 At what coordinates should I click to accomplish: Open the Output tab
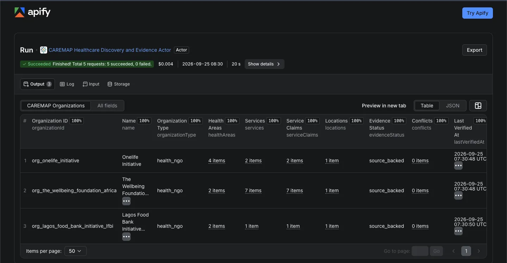pyautogui.click(x=37, y=84)
